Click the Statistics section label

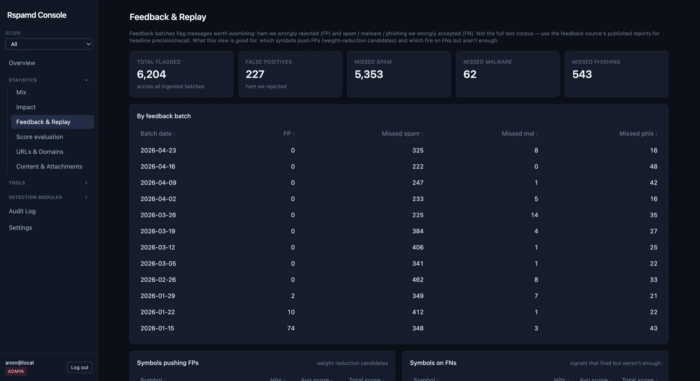tap(23, 80)
